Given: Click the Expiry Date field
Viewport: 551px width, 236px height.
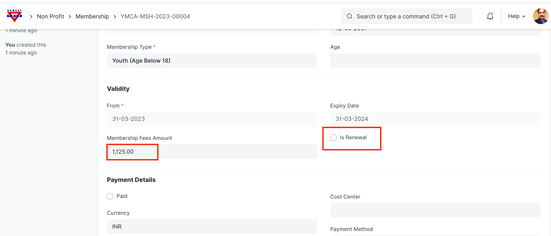Looking at the screenshot, I should coord(435,119).
